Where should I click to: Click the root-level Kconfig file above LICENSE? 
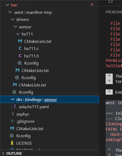pyautogui.click(x=23, y=136)
